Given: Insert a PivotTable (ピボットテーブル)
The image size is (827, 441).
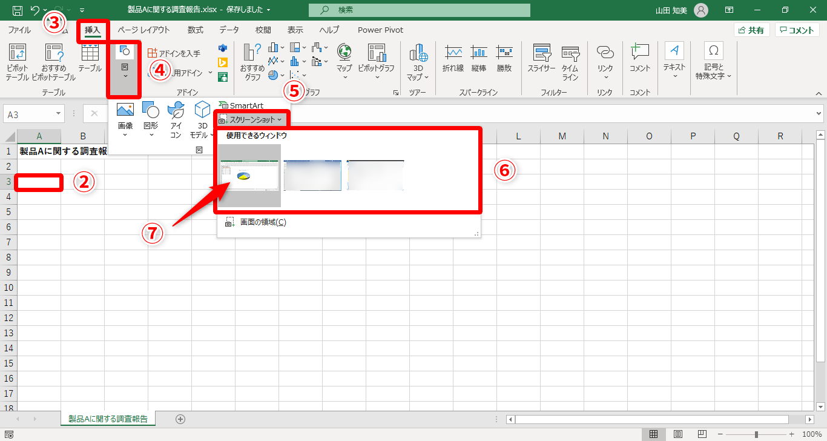Looking at the screenshot, I should (18, 62).
